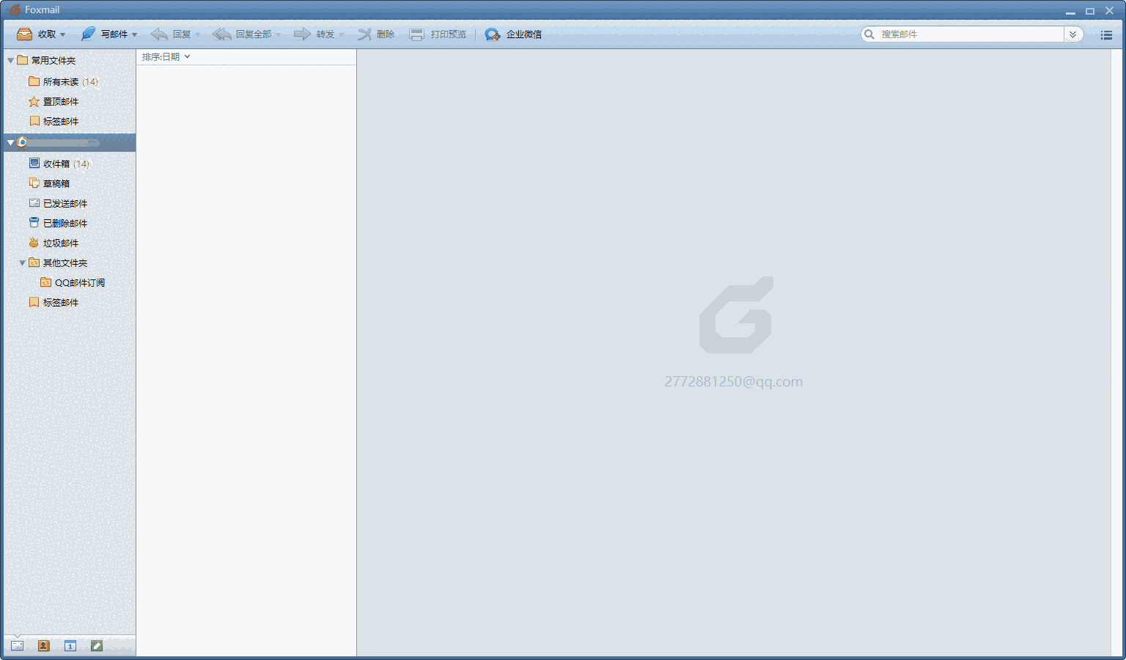1126x660 pixels.
Task: Expand the arrow next to 写邮件
Action: (x=135, y=34)
